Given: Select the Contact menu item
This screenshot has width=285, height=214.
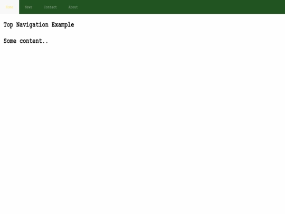Looking at the screenshot, I should (50, 7).
